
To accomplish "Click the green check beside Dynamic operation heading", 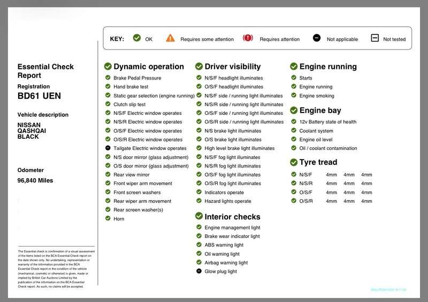I will (x=108, y=67).
